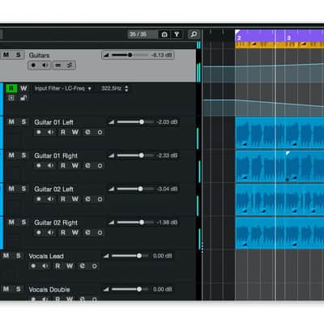Click the 0.00 dB value on Vocals Lead
This screenshot has width=324, height=324.
coord(162,256)
